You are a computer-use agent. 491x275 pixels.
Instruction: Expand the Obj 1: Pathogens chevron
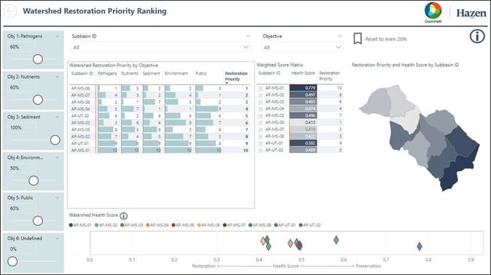[x=58, y=36]
